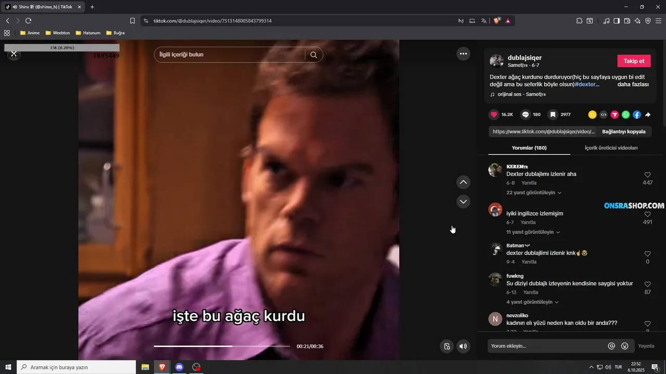This screenshot has height=374, width=666.
Task: Go to previous video with up arrow
Action: [463, 182]
